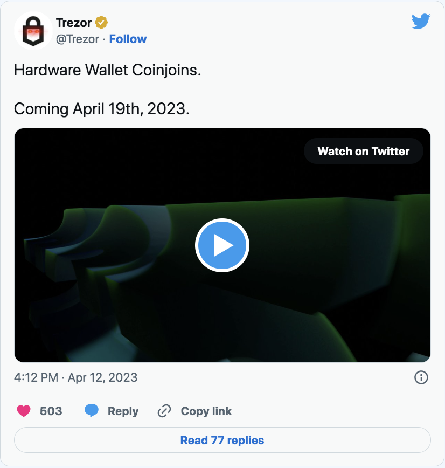
Task: Open the @Trezor handle link
Action: [79, 39]
